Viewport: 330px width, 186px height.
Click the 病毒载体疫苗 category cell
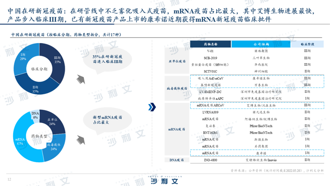tap(177, 88)
